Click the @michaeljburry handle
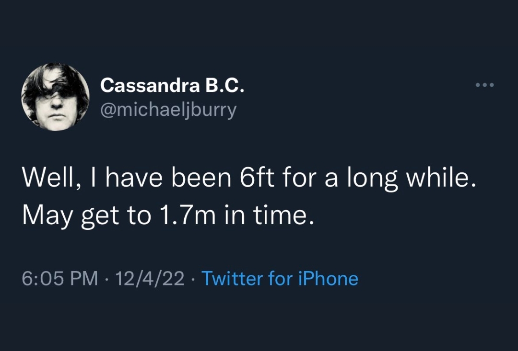This screenshot has width=518, height=351. [x=168, y=110]
